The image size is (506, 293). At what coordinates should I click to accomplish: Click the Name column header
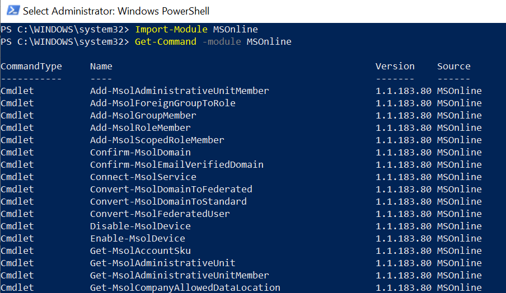(x=101, y=66)
